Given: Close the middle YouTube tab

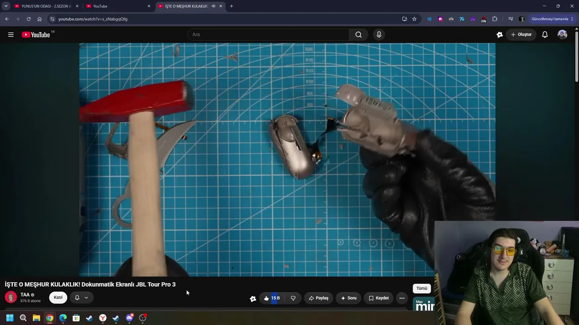Looking at the screenshot, I should point(149,6).
